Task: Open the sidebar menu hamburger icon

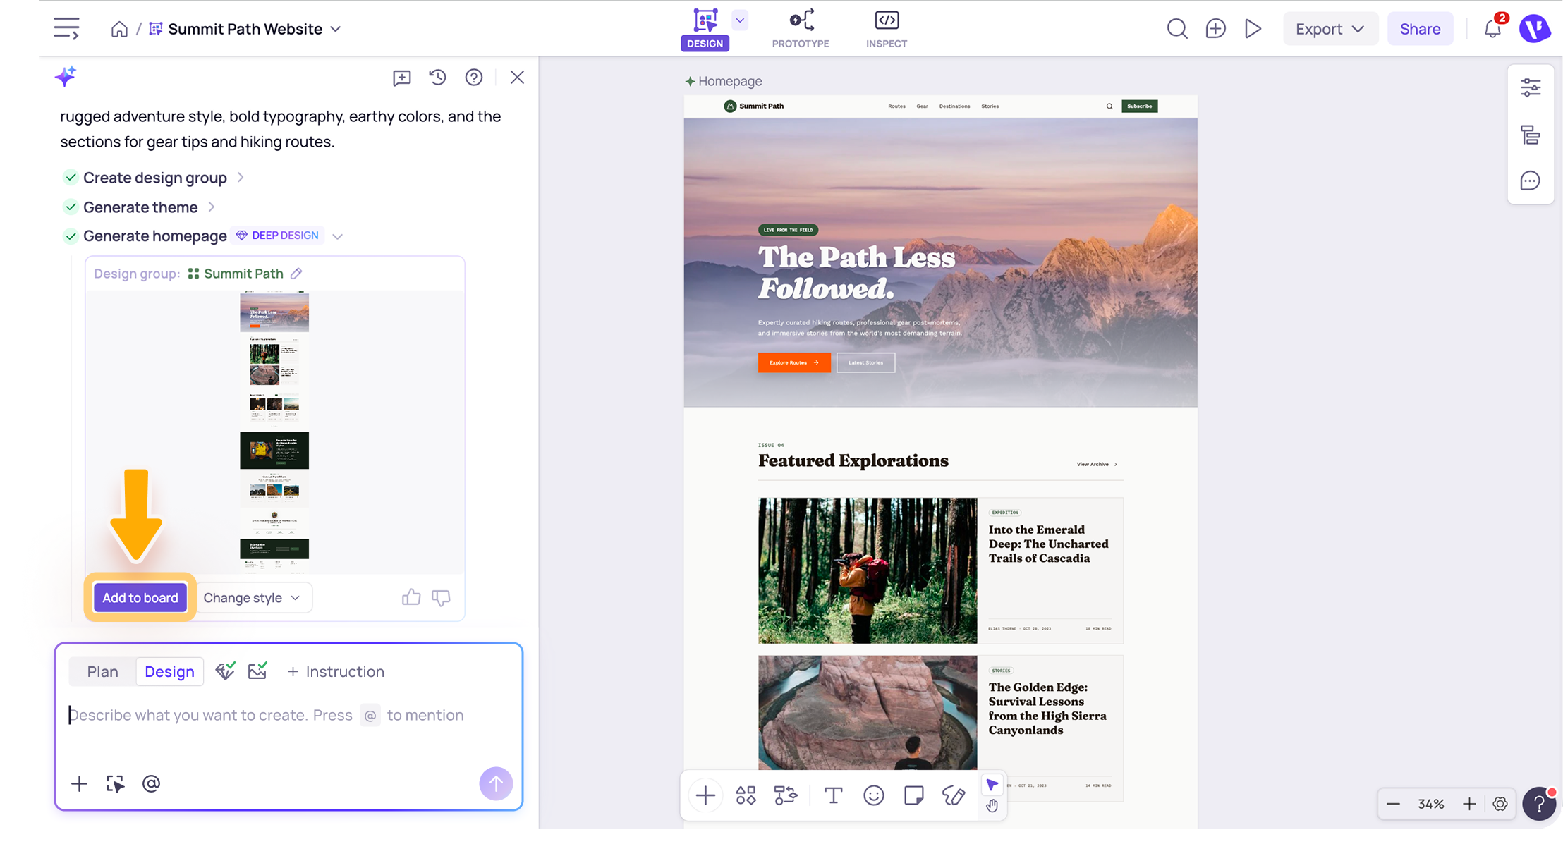Action: coord(66,29)
